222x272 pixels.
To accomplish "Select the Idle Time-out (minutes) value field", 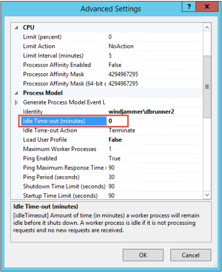I will click(x=155, y=121).
